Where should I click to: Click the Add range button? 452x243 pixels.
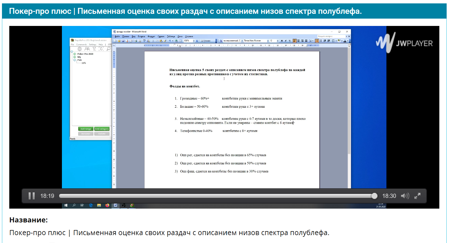point(86,129)
